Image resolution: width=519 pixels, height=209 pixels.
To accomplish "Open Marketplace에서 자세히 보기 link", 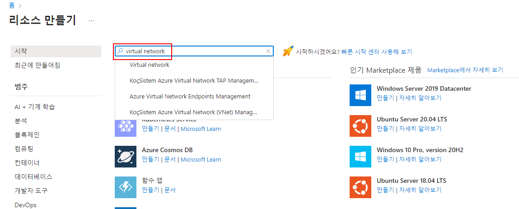I will click(x=465, y=70).
